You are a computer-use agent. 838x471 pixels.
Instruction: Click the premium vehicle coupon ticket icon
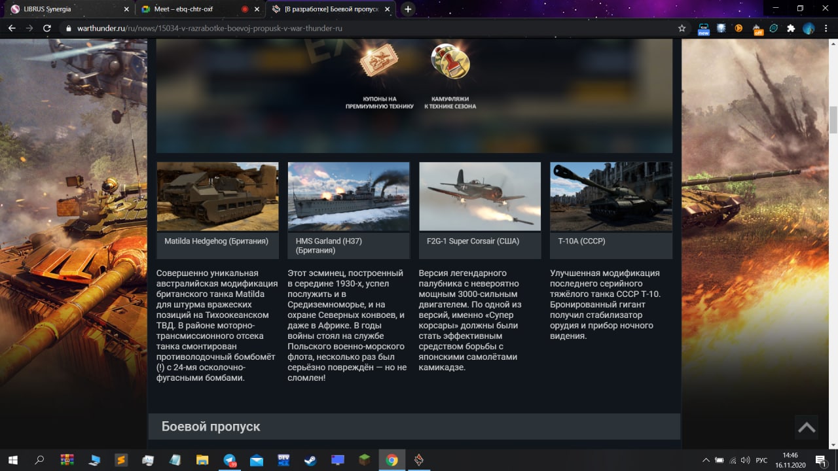[379, 61]
